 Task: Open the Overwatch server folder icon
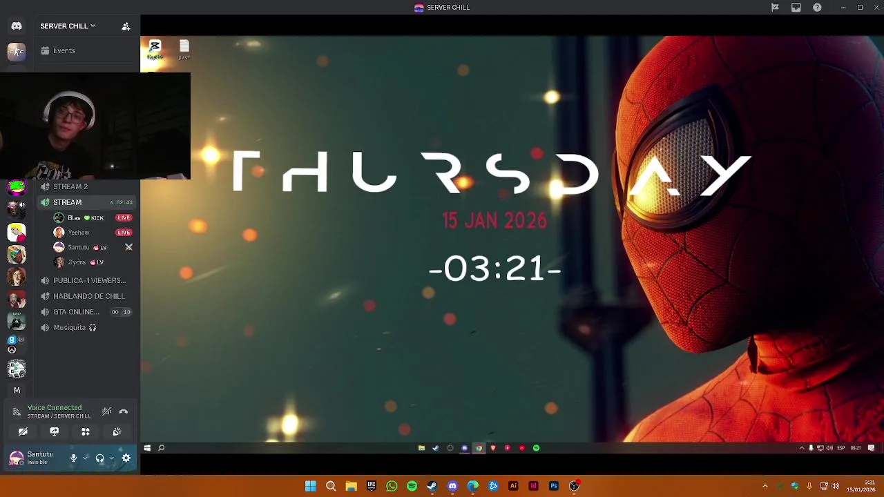tap(17, 344)
